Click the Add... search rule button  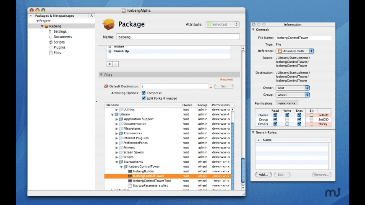tap(263, 174)
